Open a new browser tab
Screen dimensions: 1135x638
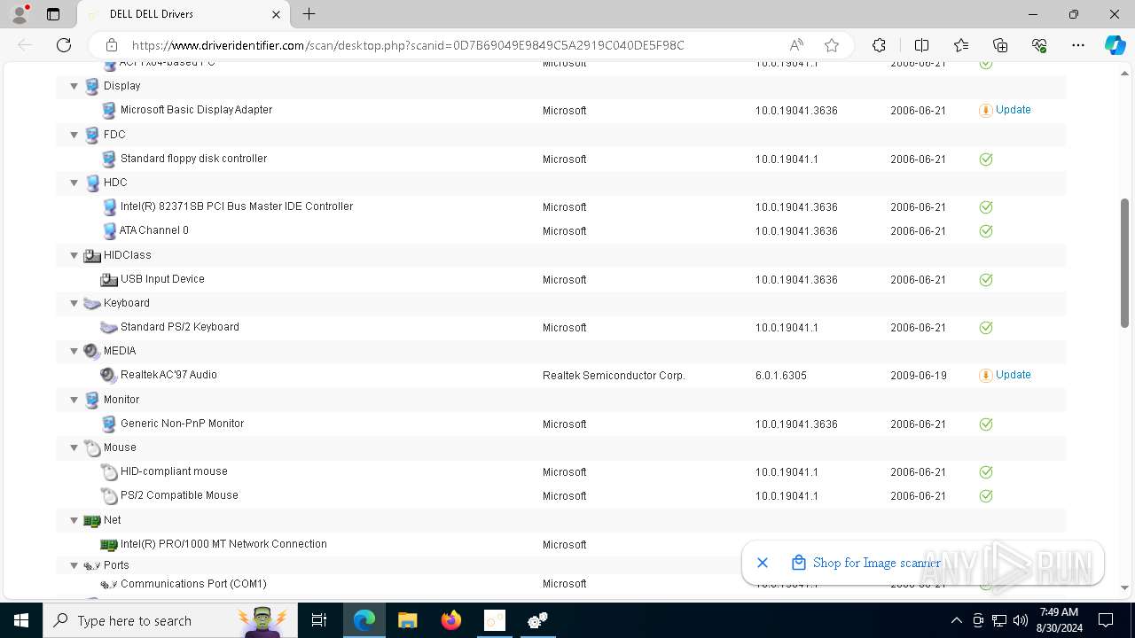pos(309,14)
